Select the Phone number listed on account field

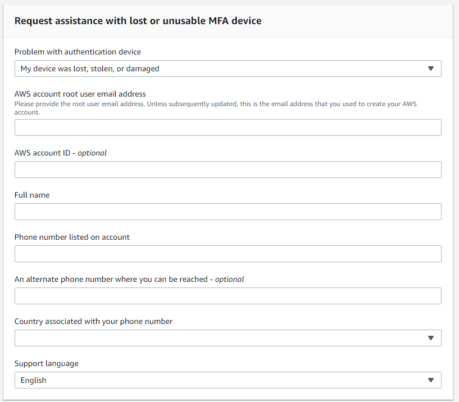tap(228, 254)
